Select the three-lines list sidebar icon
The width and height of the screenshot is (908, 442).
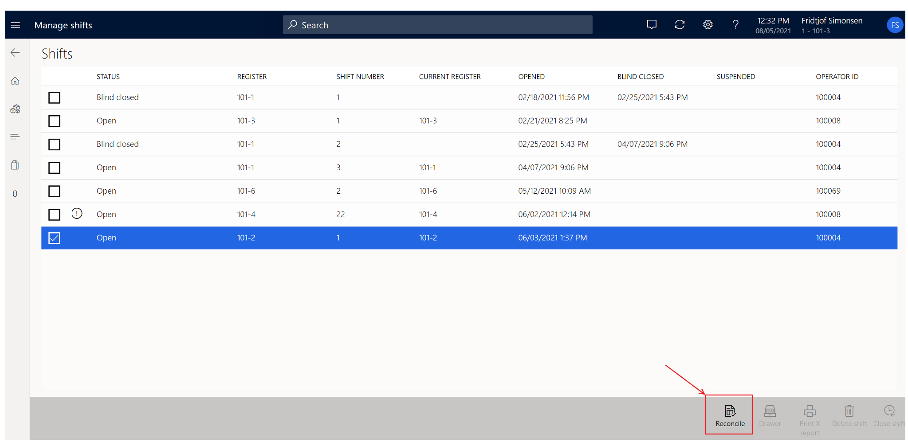click(x=16, y=137)
